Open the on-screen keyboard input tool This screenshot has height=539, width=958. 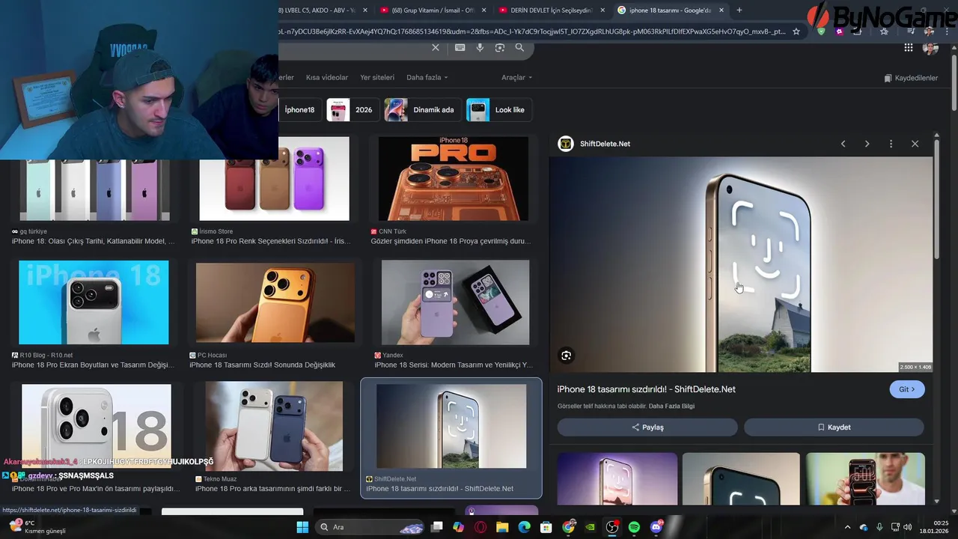click(460, 47)
